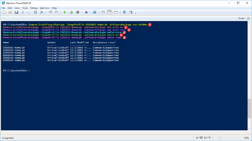Click the console vertical scrollbar thumb
252x141 pixels.
click(x=249, y=108)
